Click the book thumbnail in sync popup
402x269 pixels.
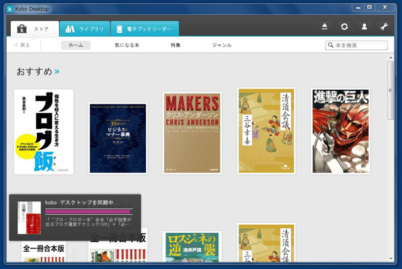[29, 217]
